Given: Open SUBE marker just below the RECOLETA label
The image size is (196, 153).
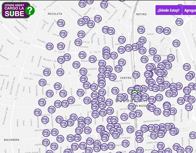Looking at the screenshot, I should click(x=61, y=23).
